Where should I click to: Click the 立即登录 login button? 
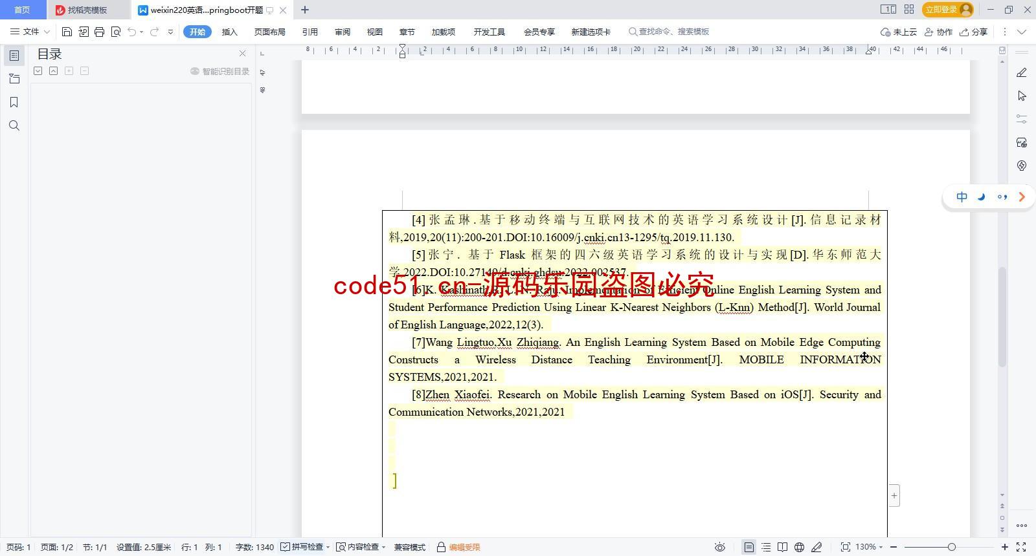click(x=949, y=10)
